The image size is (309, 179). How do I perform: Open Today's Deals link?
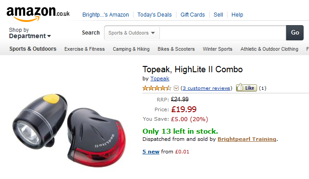pos(154,15)
